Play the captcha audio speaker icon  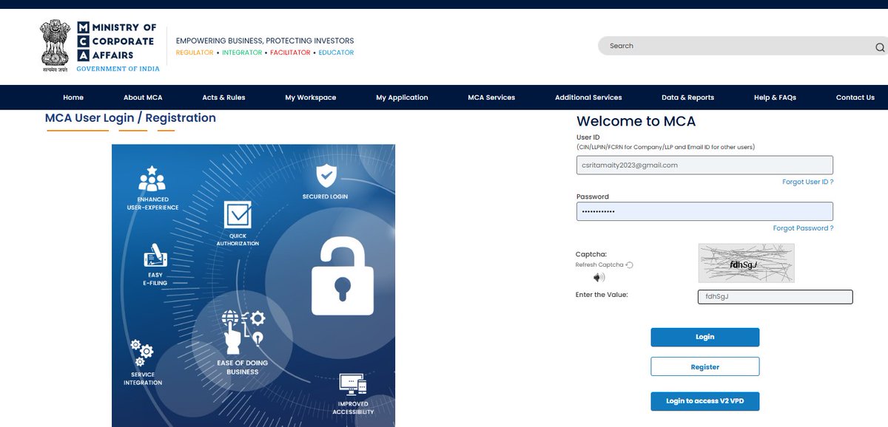tap(599, 278)
